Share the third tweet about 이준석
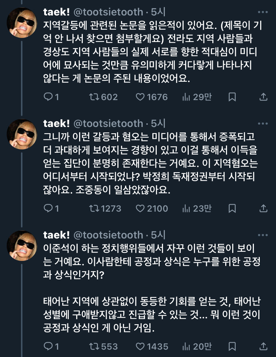 pos(263,346)
